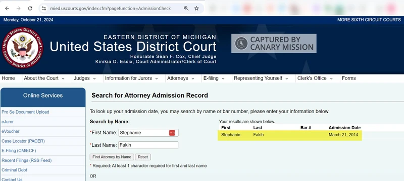This screenshot has width=404, height=181.
Task: Expand the Clerk's Office menu
Action: coord(315,78)
